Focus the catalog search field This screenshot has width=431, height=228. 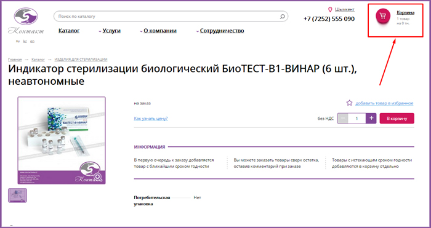[x=171, y=17]
